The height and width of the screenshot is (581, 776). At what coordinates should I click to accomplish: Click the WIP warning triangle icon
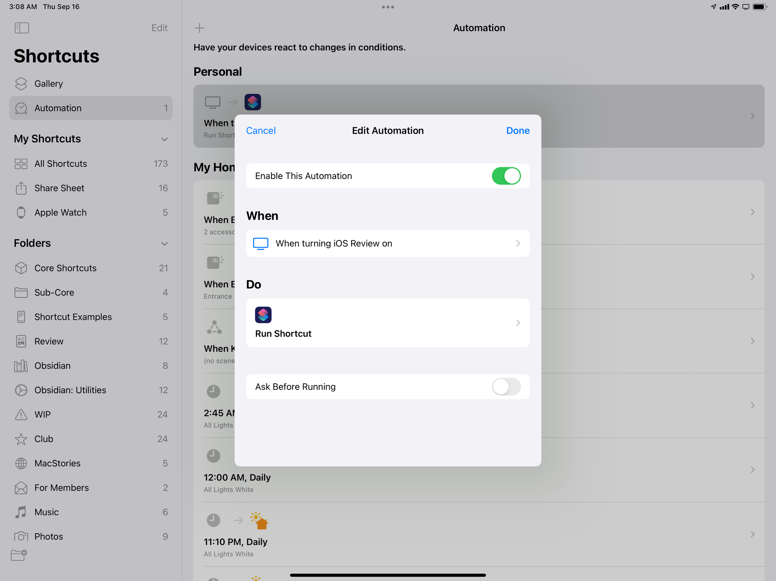[x=21, y=414]
